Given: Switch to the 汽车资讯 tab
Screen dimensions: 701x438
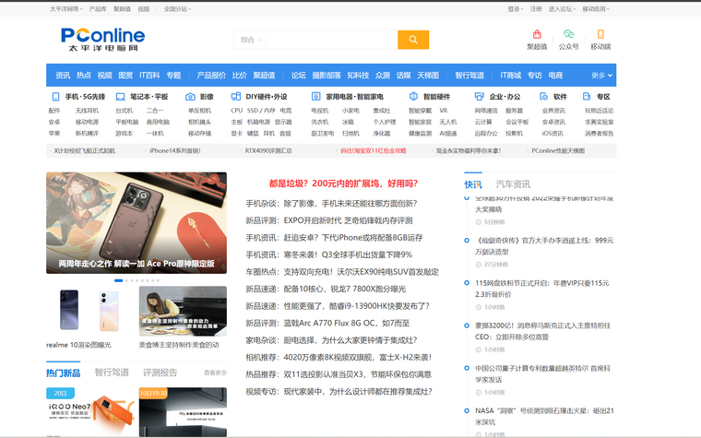Looking at the screenshot, I should [513, 184].
